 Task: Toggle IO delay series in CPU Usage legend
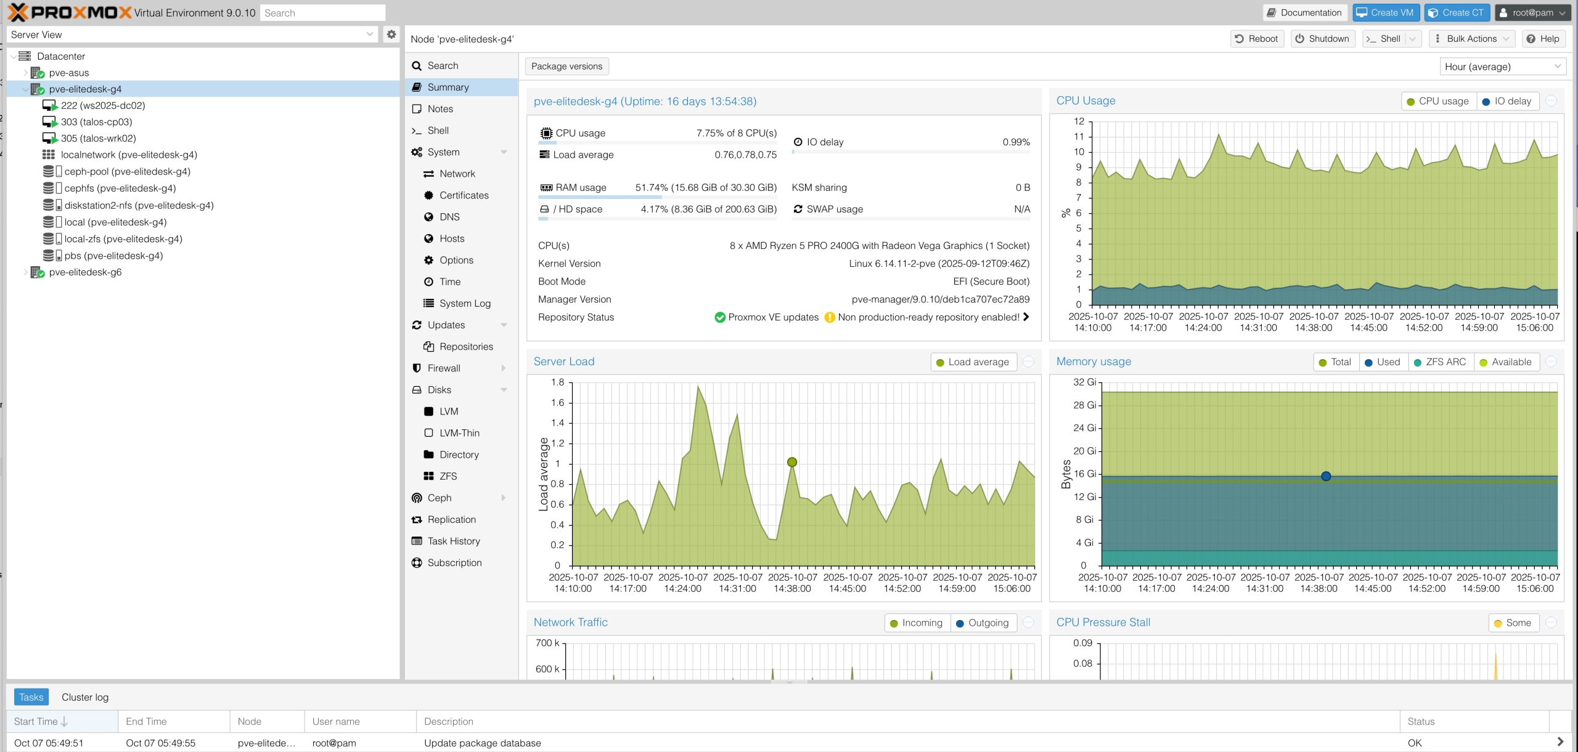tap(1506, 101)
